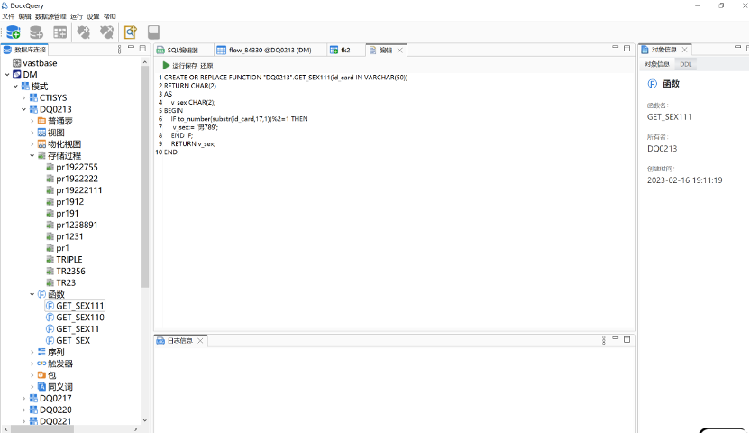Screen dimensions: 750x433
Task: Maximize the 日志信息 log panel
Action: [x=627, y=339]
